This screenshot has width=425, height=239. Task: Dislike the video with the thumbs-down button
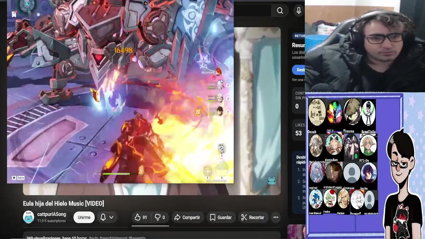pos(160,217)
